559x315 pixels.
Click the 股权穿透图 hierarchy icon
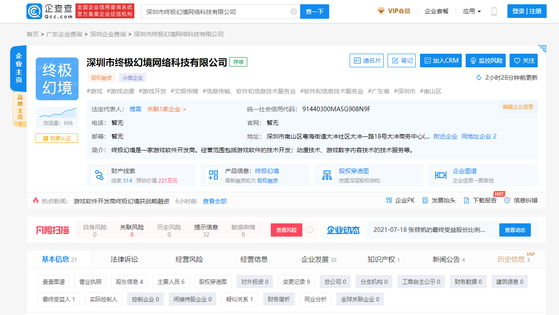327,175
